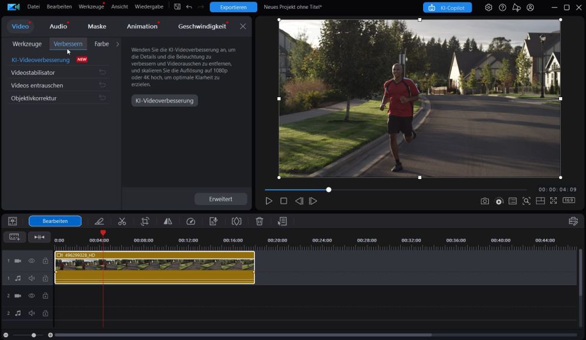The height and width of the screenshot is (340, 586).
Task: Expand more sub-tabs with the chevron after Farbe
Action: click(118, 44)
